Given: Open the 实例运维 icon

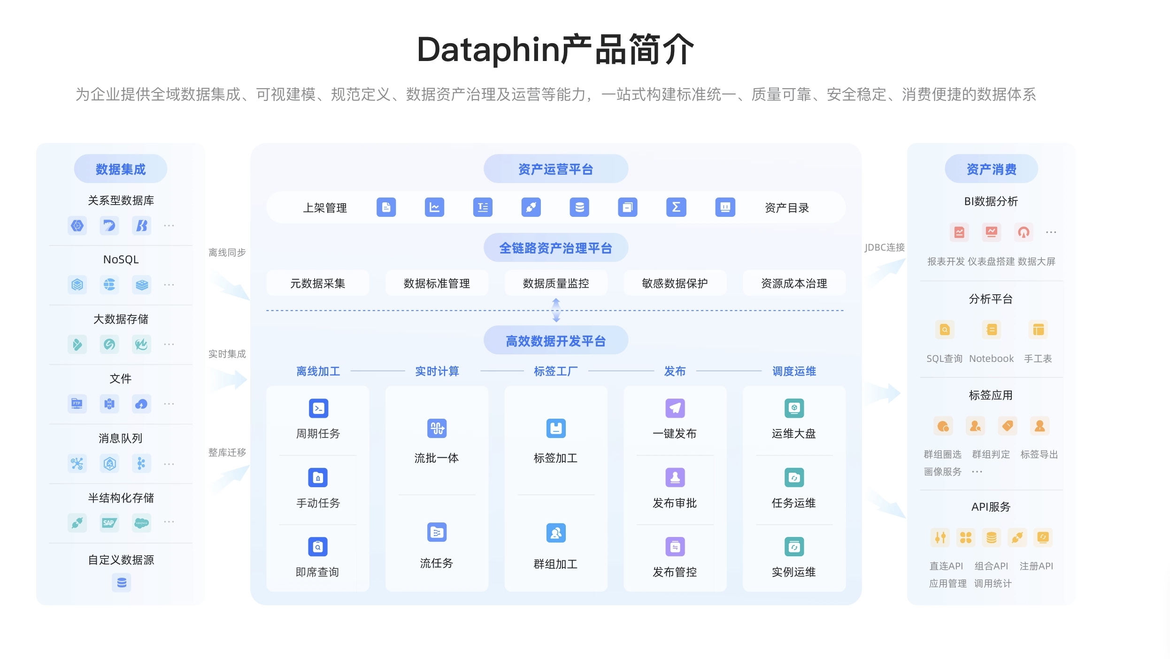Looking at the screenshot, I should click(794, 546).
